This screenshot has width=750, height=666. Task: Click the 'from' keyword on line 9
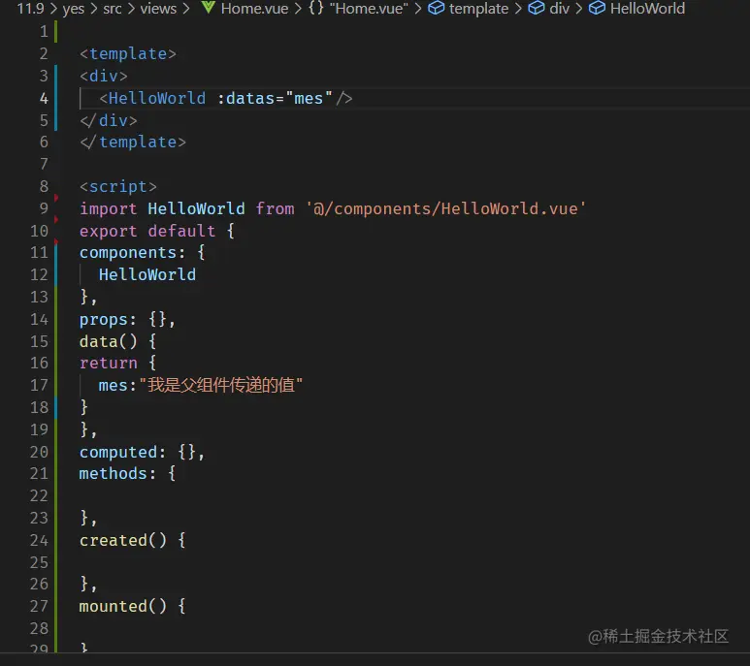click(275, 208)
